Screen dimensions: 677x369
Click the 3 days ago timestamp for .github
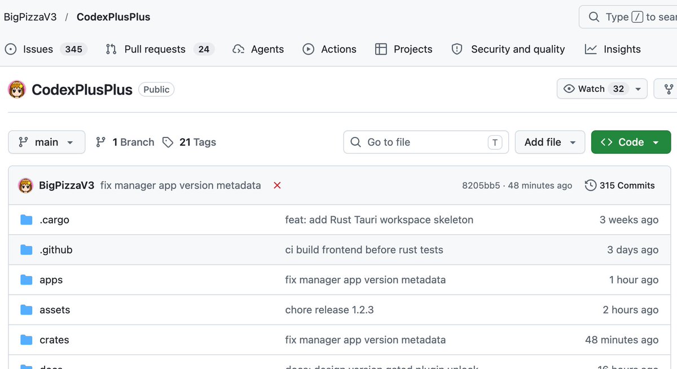tap(632, 250)
